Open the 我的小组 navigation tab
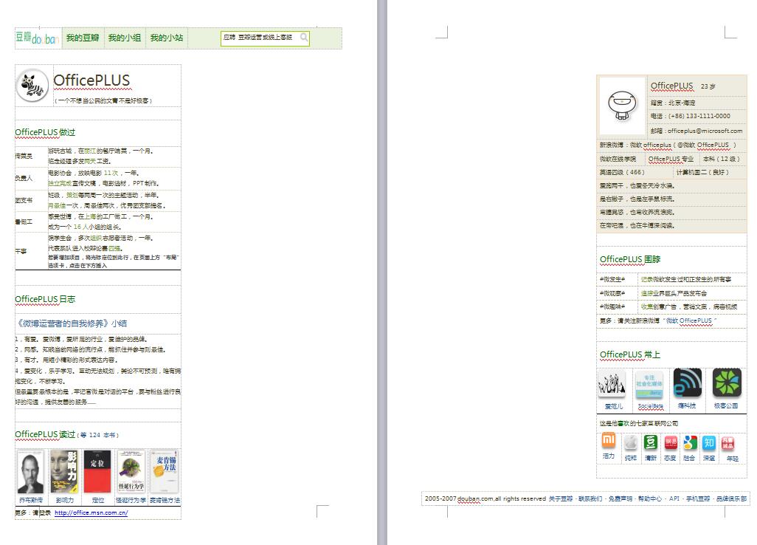Screen dimensions: 757x545 tap(124, 38)
